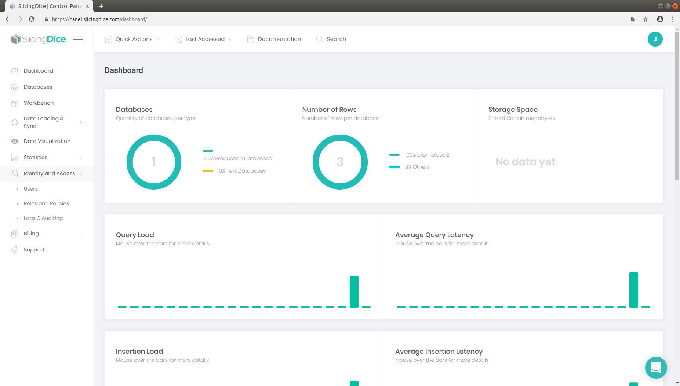Click the browser address bar URL
The image size is (680, 386).
[x=99, y=19]
